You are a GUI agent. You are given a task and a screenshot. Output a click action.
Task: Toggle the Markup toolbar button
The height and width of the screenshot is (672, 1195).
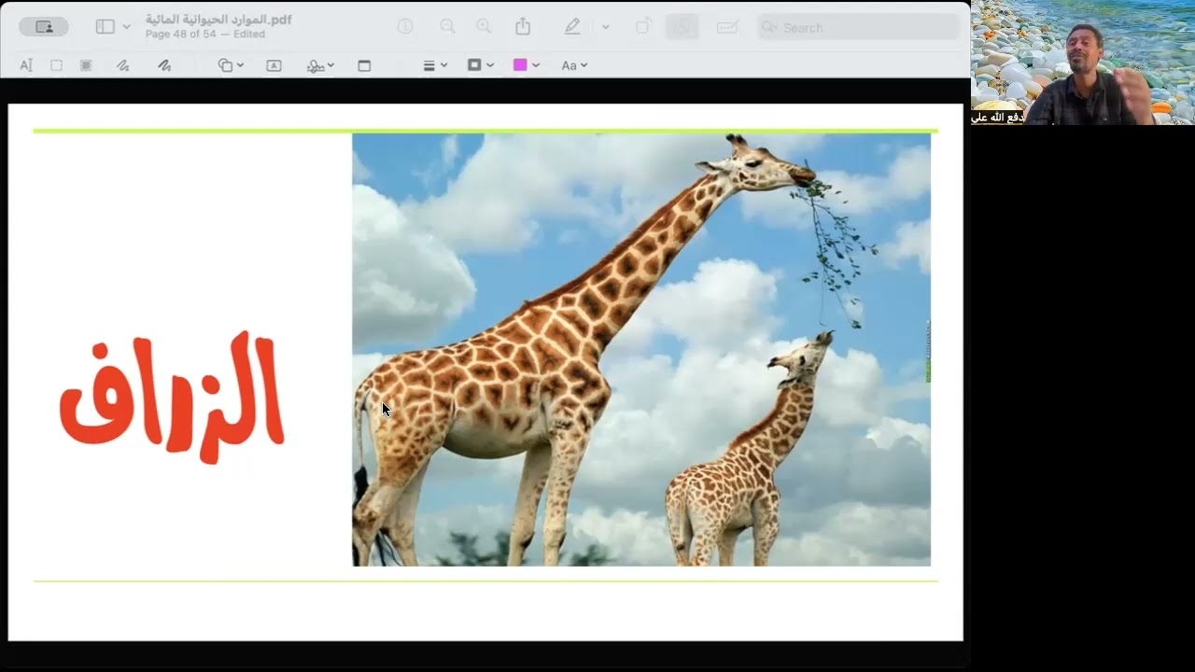(682, 27)
